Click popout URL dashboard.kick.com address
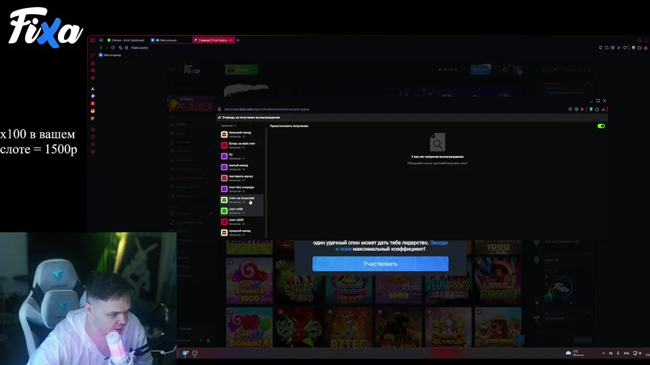Image resolution: width=650 pixels, height=365 pixels. (x=267, y=109)
